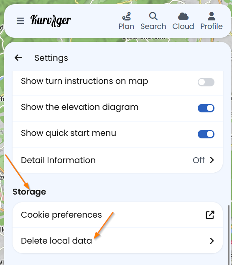This screenshot has width=232, height=265.
Task: Open the Profile person icon
Action: pyautogui.click(x=212, y=16)
